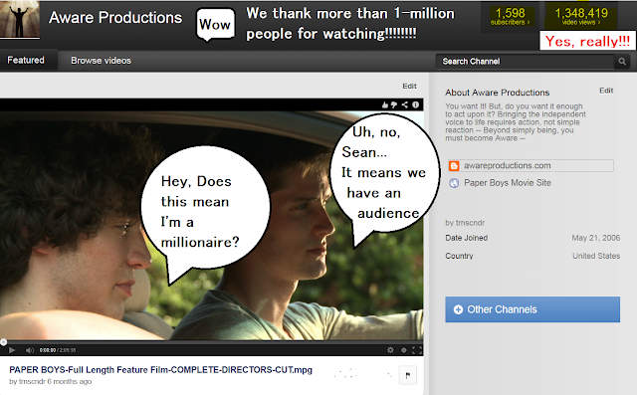Expand the subscribers count link
Screen dimensions: 637x395
[x=511, y=17]
